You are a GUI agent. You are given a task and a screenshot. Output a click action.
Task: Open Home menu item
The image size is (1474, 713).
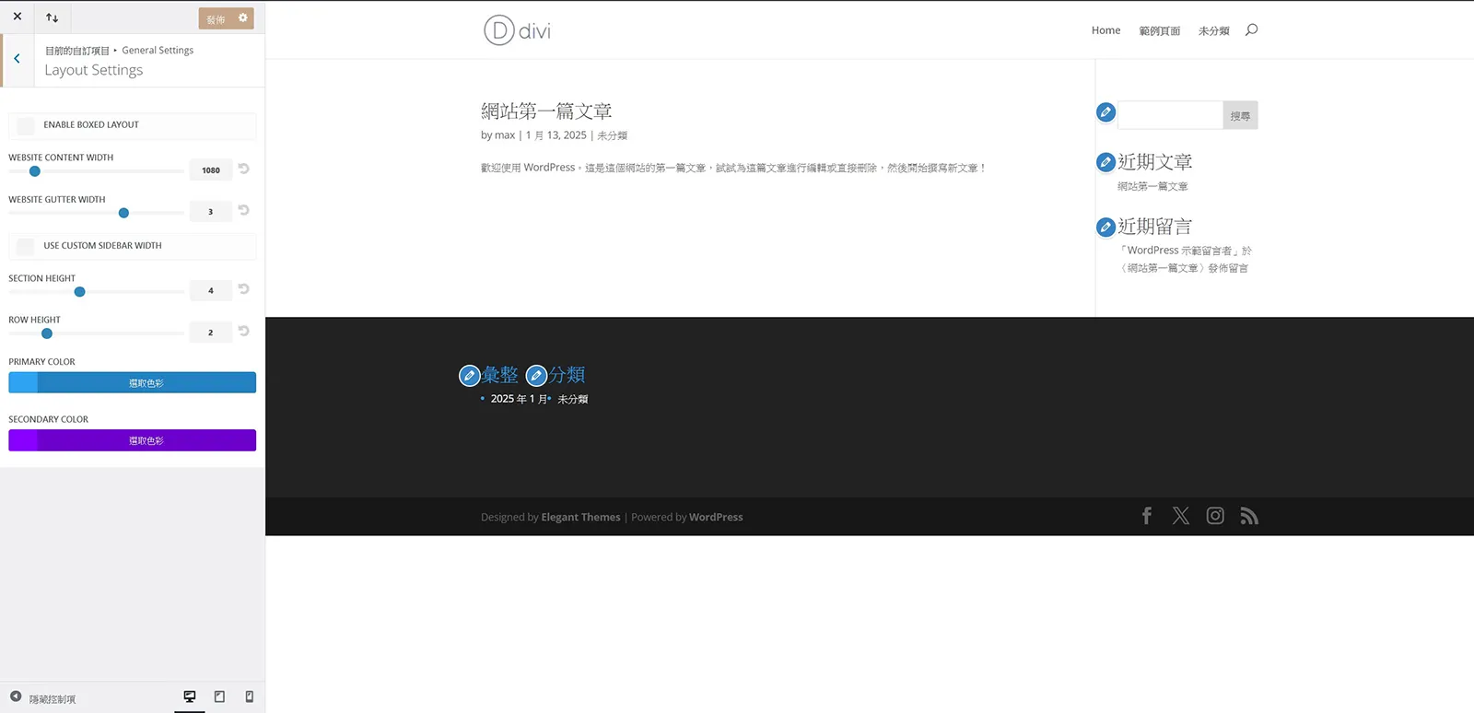1105,30
